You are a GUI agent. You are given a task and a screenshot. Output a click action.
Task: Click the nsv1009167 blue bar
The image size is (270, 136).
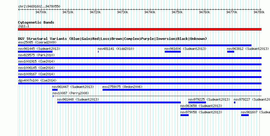coord(140,77)
